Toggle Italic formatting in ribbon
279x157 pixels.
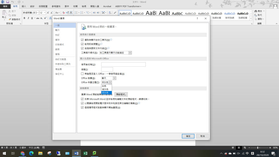pyautogui.click(x=28, y=18)
